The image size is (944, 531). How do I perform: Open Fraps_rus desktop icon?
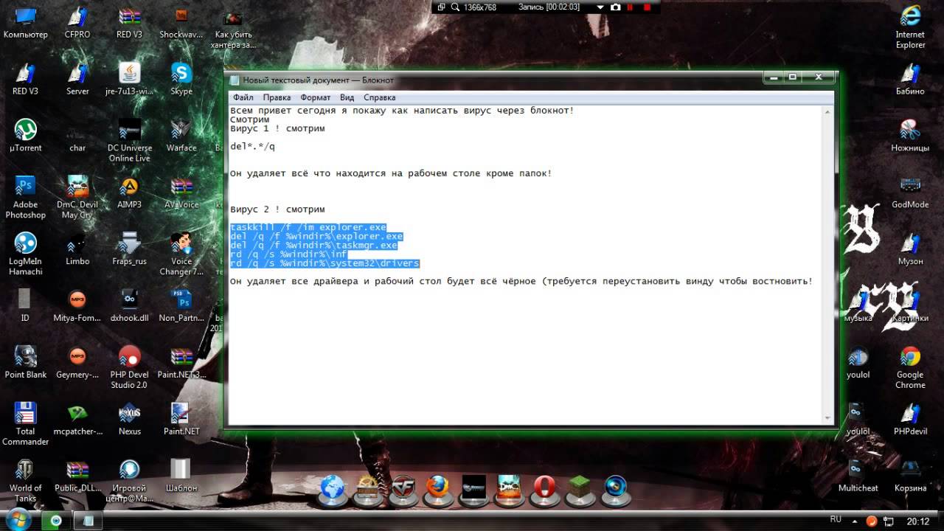point(130,250)
